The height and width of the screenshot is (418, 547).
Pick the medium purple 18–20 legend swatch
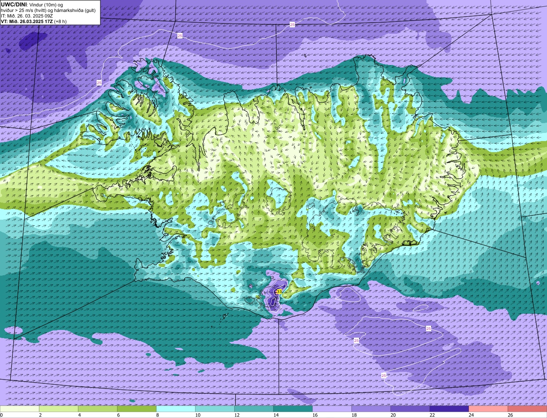(x=371, y=409)
